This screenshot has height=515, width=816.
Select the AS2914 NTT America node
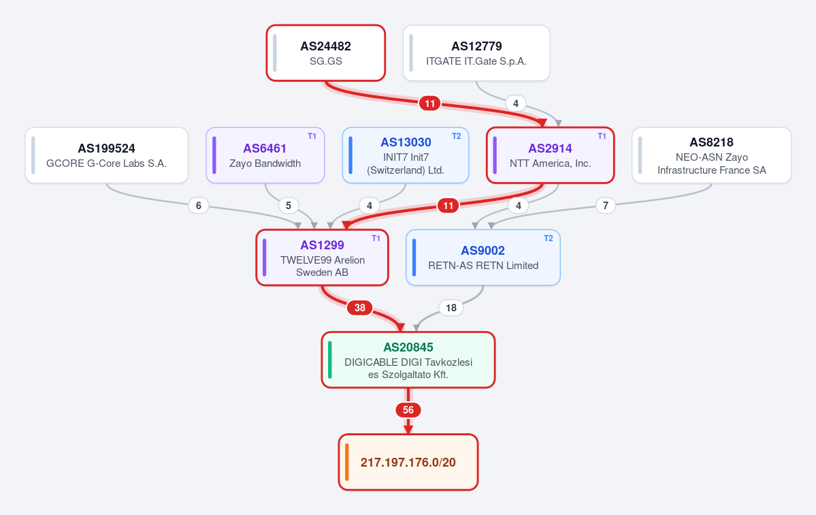point(551,155)
